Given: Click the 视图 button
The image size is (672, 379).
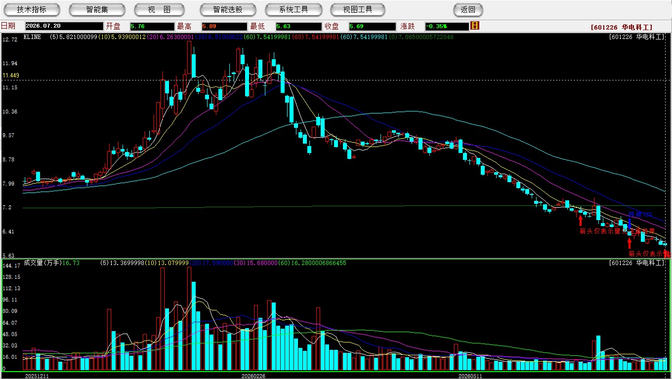Looking at the screenshot, I should (159, 9).
